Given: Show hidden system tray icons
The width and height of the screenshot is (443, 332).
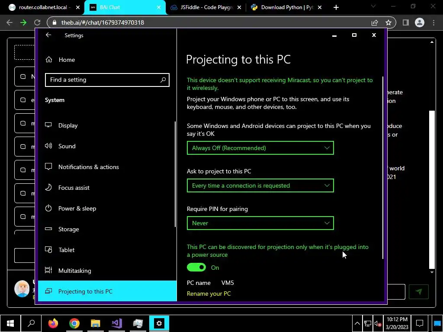Looking at the screenshot, I should click(x=357, y=323).
